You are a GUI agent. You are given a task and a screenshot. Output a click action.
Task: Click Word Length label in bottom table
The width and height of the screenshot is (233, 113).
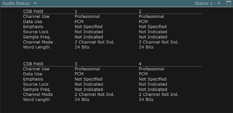tap(36, 100)
